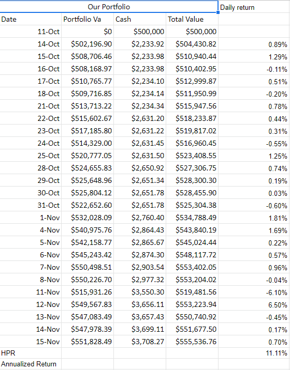Image resolution: width=290 pixels, height=370 pixels.
Task: Select the $508,168.97 portfolio cell
Action: 88,69
